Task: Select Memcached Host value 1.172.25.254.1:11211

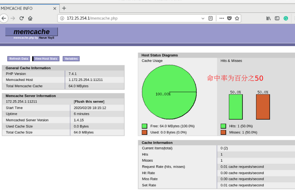Action: click(86, 80)
